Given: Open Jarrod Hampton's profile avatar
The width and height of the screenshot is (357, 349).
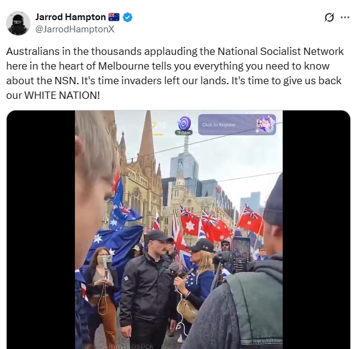Looking at the screenshot, I should coord(18,23).
